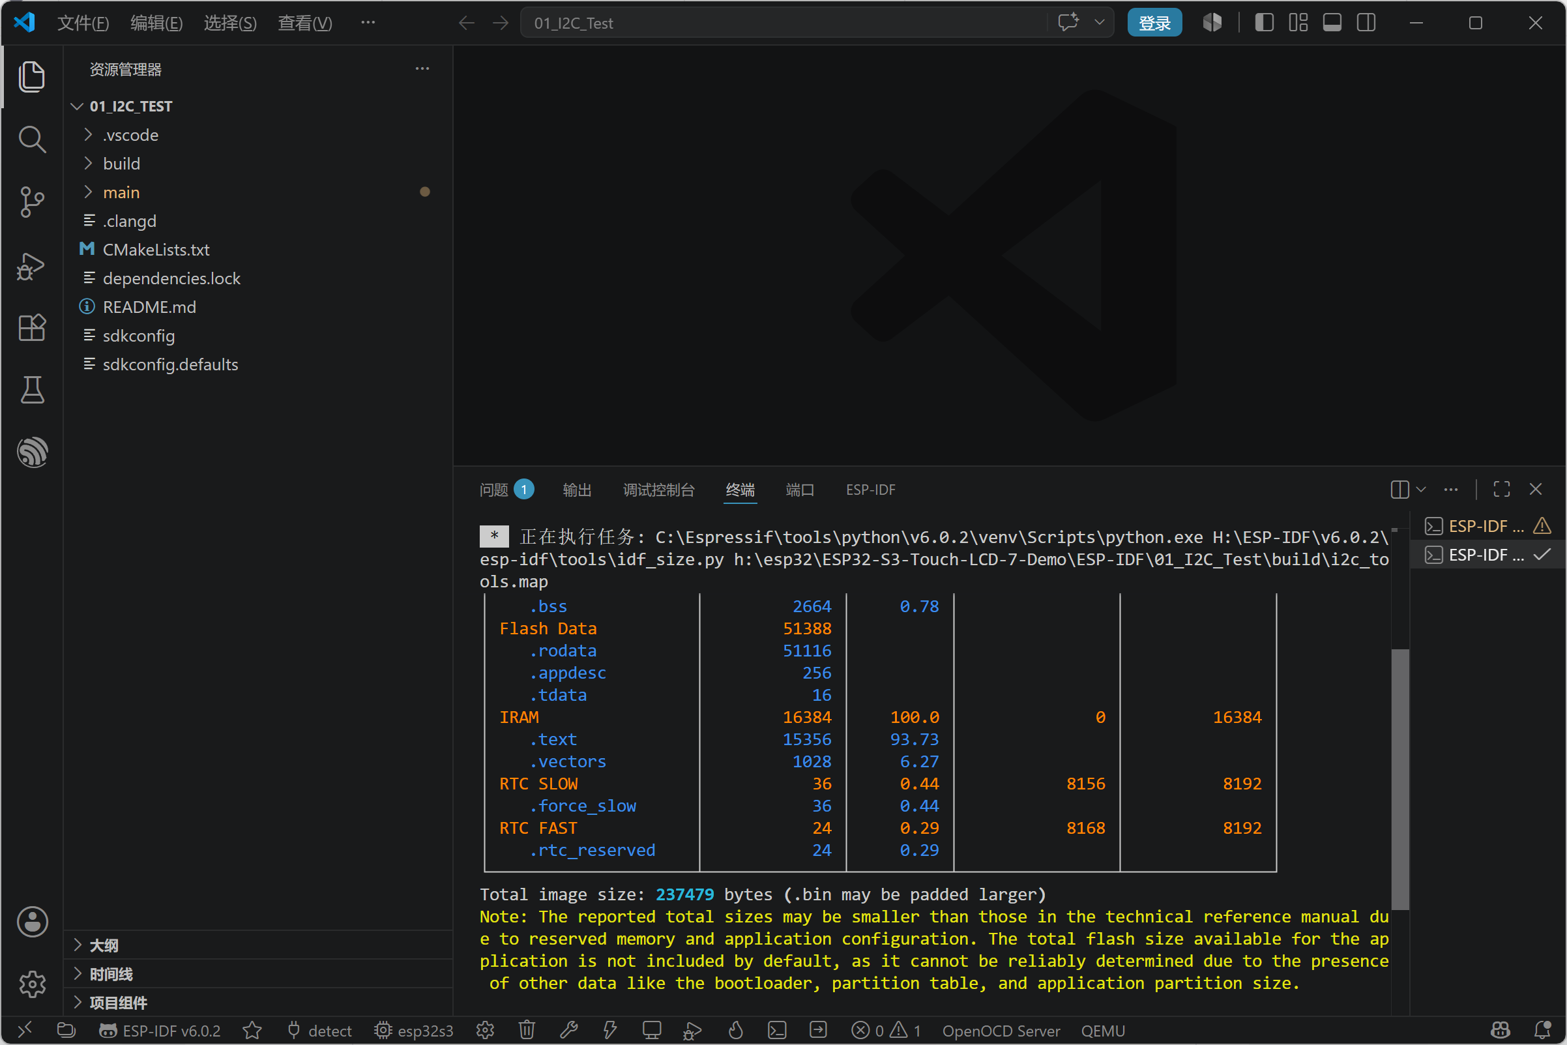This screenshot has width=1567, height=1045.
Task: Go back with the navigation arrow
Action: click(467, 23)
